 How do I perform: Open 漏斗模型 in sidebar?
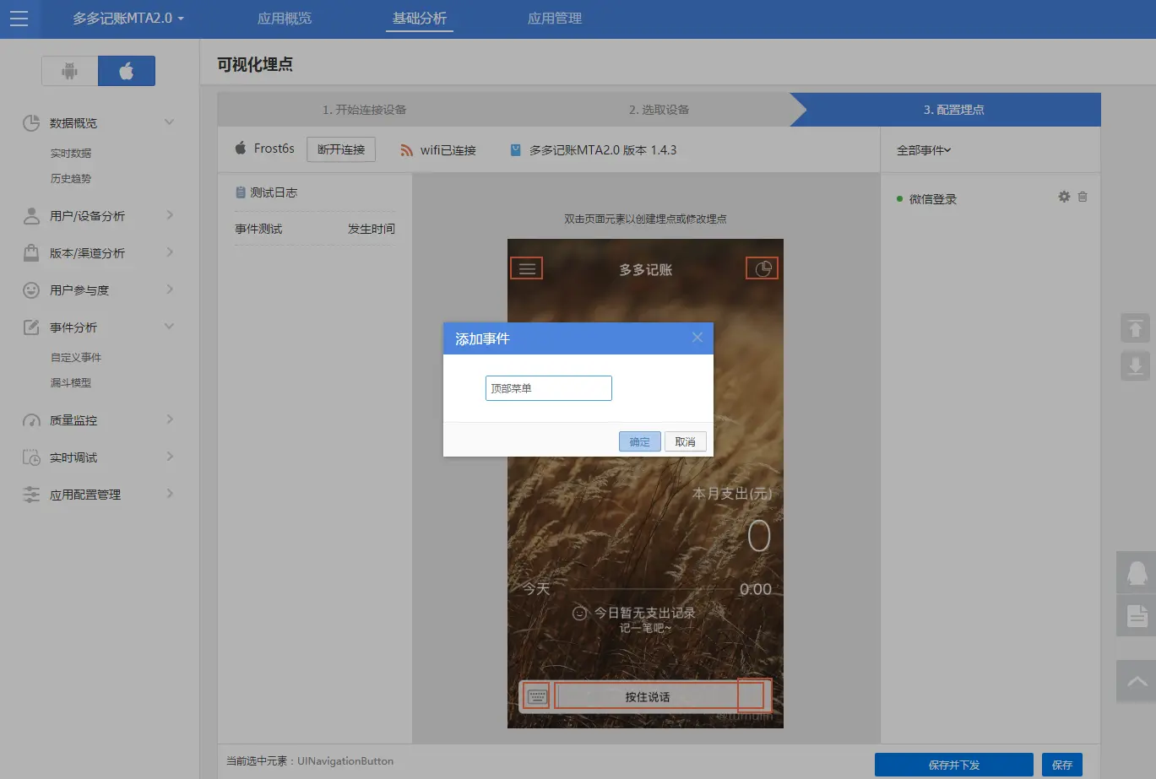71,383
